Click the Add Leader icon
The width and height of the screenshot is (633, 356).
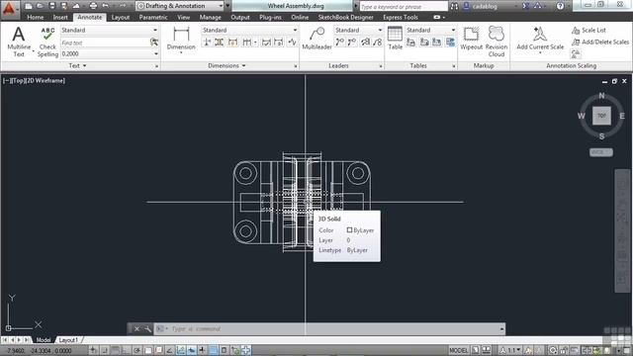tap(340, 42)
